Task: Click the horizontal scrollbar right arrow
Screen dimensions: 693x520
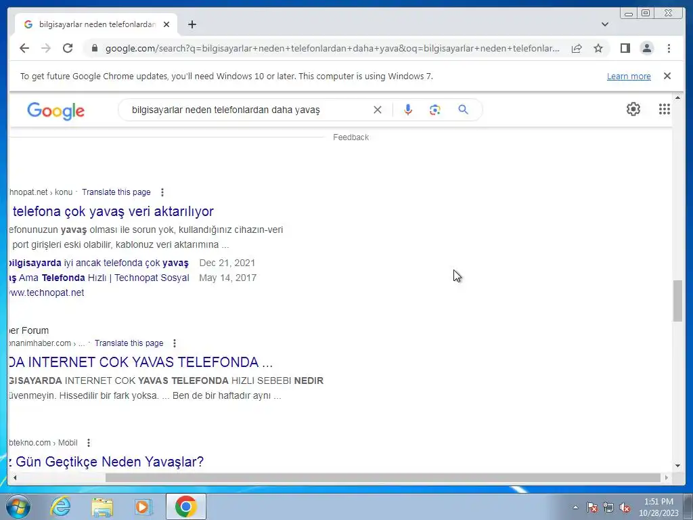Action: click(667, 477)
